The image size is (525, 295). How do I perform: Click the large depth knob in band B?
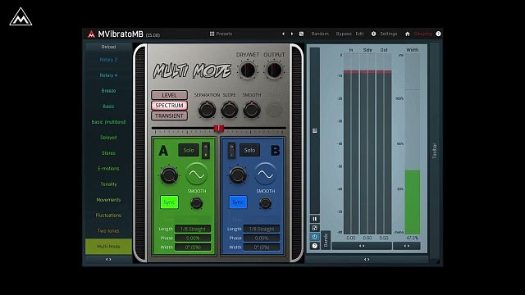pos(238,175)
